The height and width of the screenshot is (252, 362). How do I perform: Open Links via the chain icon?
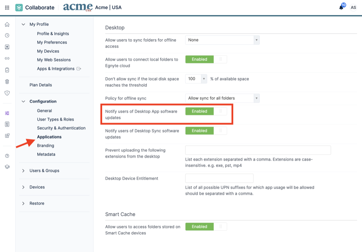click(7, 58)
